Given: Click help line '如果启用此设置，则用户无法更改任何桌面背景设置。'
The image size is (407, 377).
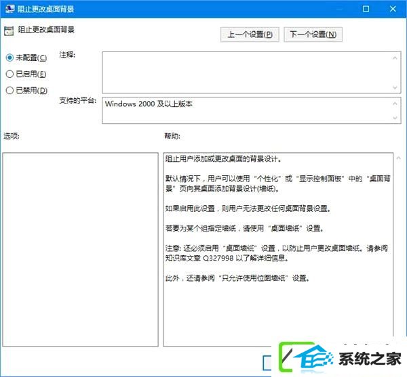Looking at the screenshot, I should click(248, 208).
